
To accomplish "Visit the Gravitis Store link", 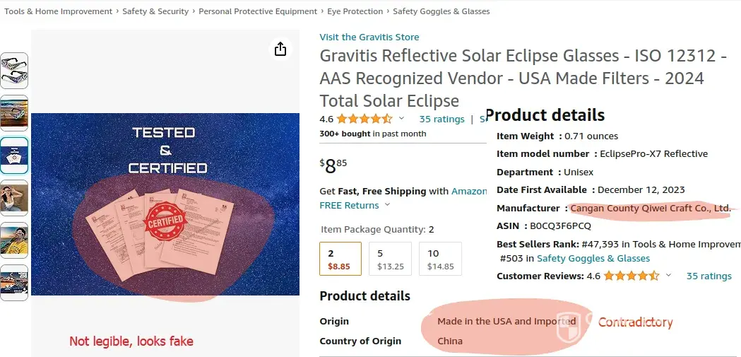I will coord(369,37).
